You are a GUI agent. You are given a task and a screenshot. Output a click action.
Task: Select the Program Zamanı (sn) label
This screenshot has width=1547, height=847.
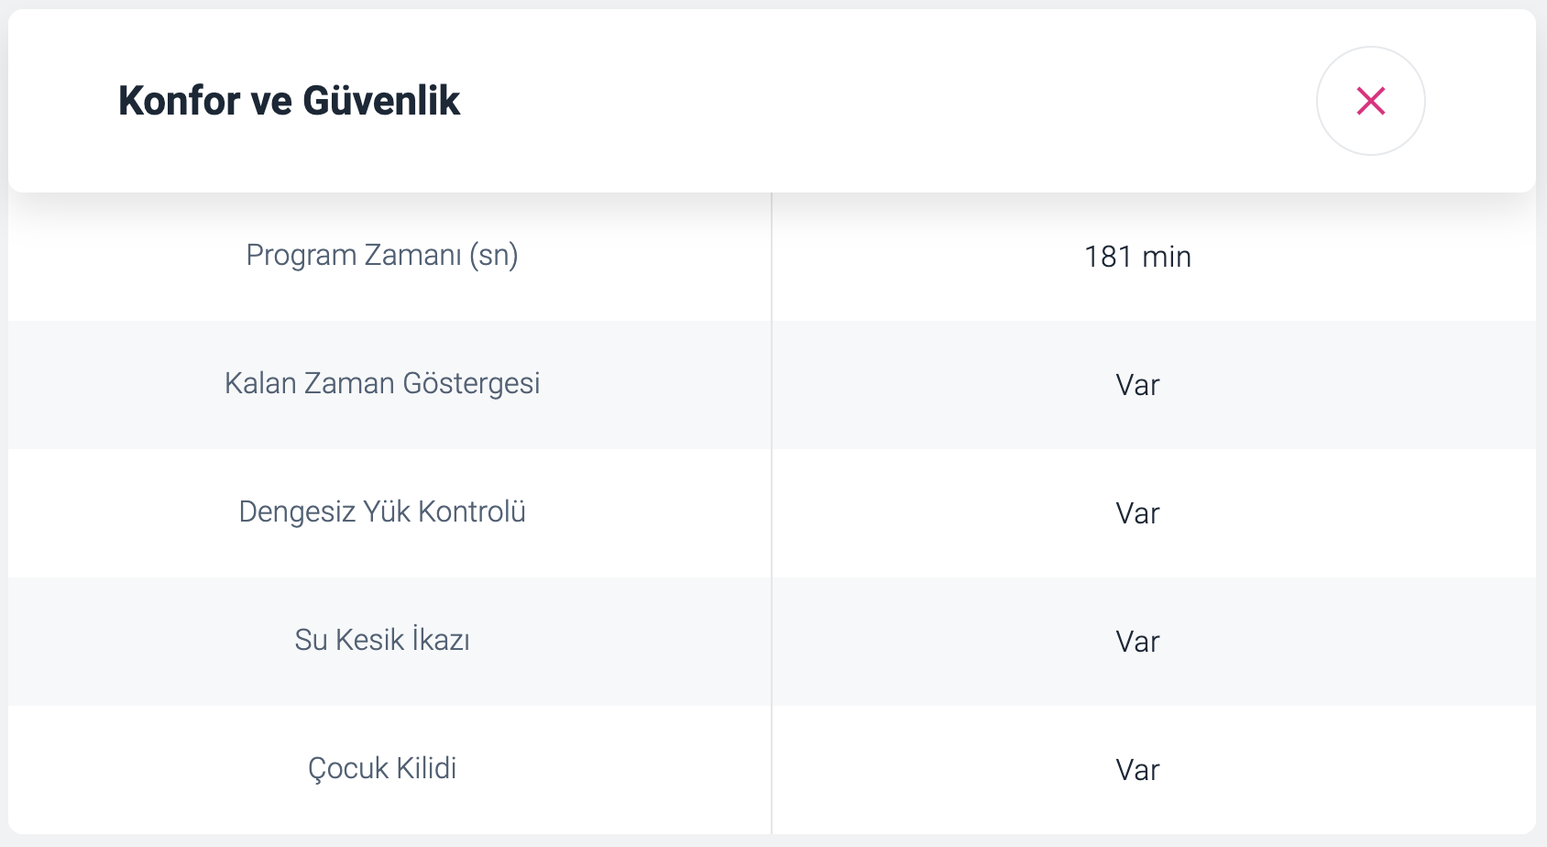(382, 256)
